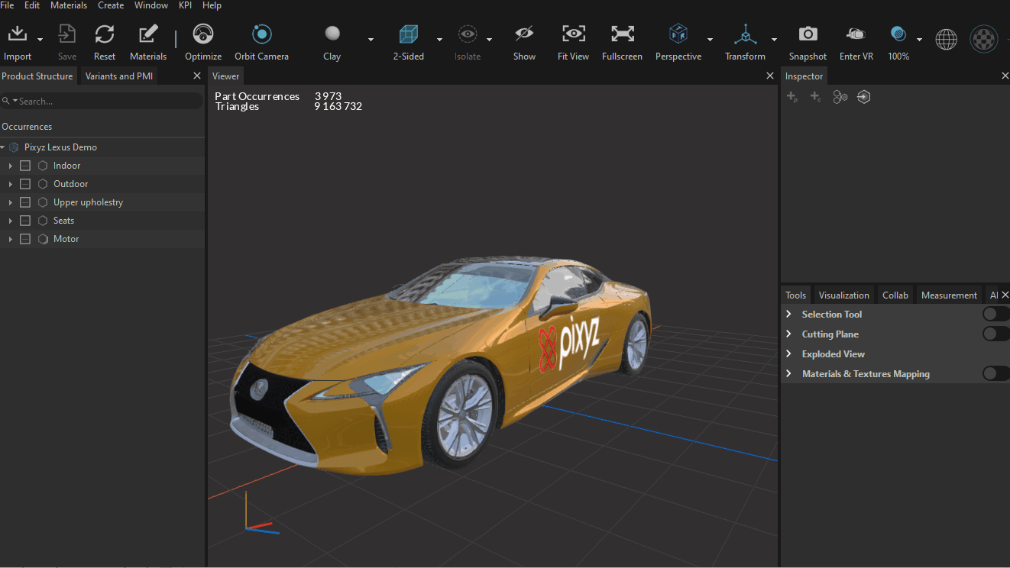Open the Materials menu
1010x568 pixels.
69,5
